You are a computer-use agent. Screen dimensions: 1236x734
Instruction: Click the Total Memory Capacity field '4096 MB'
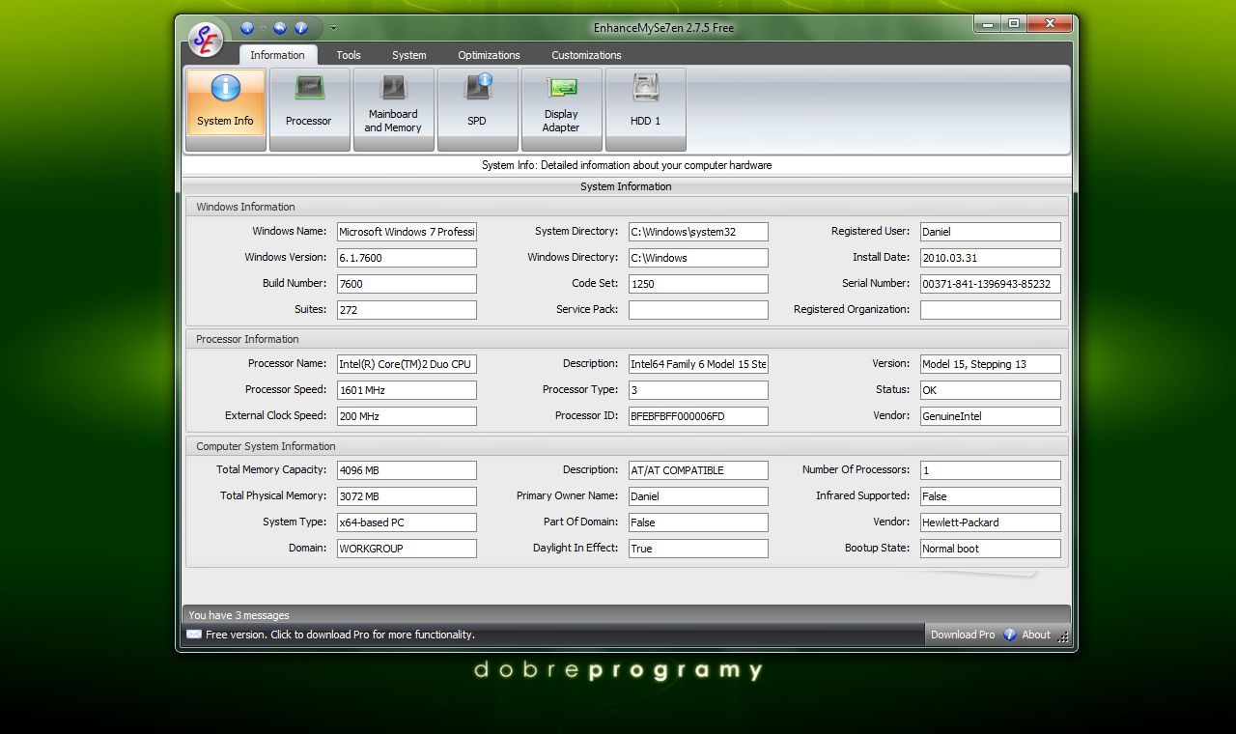point(407,470)
